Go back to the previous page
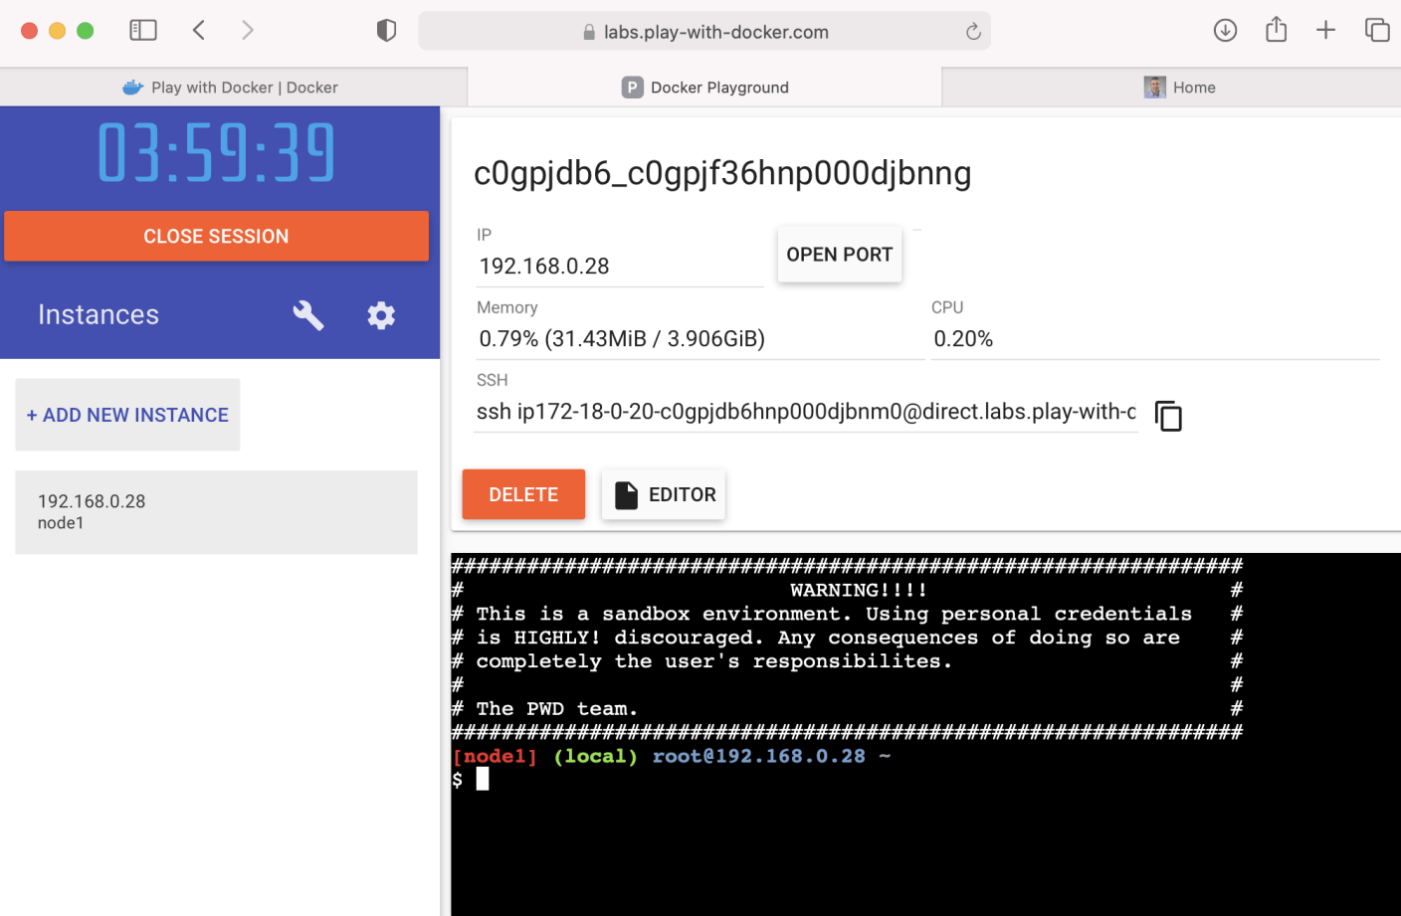1401x916 pixels. point(199,31)
